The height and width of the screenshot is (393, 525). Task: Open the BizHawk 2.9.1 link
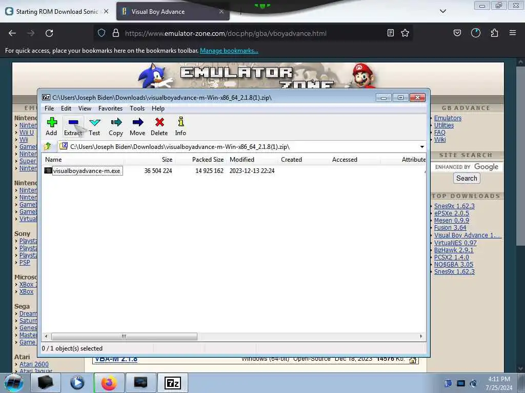[x=454, y=250]
